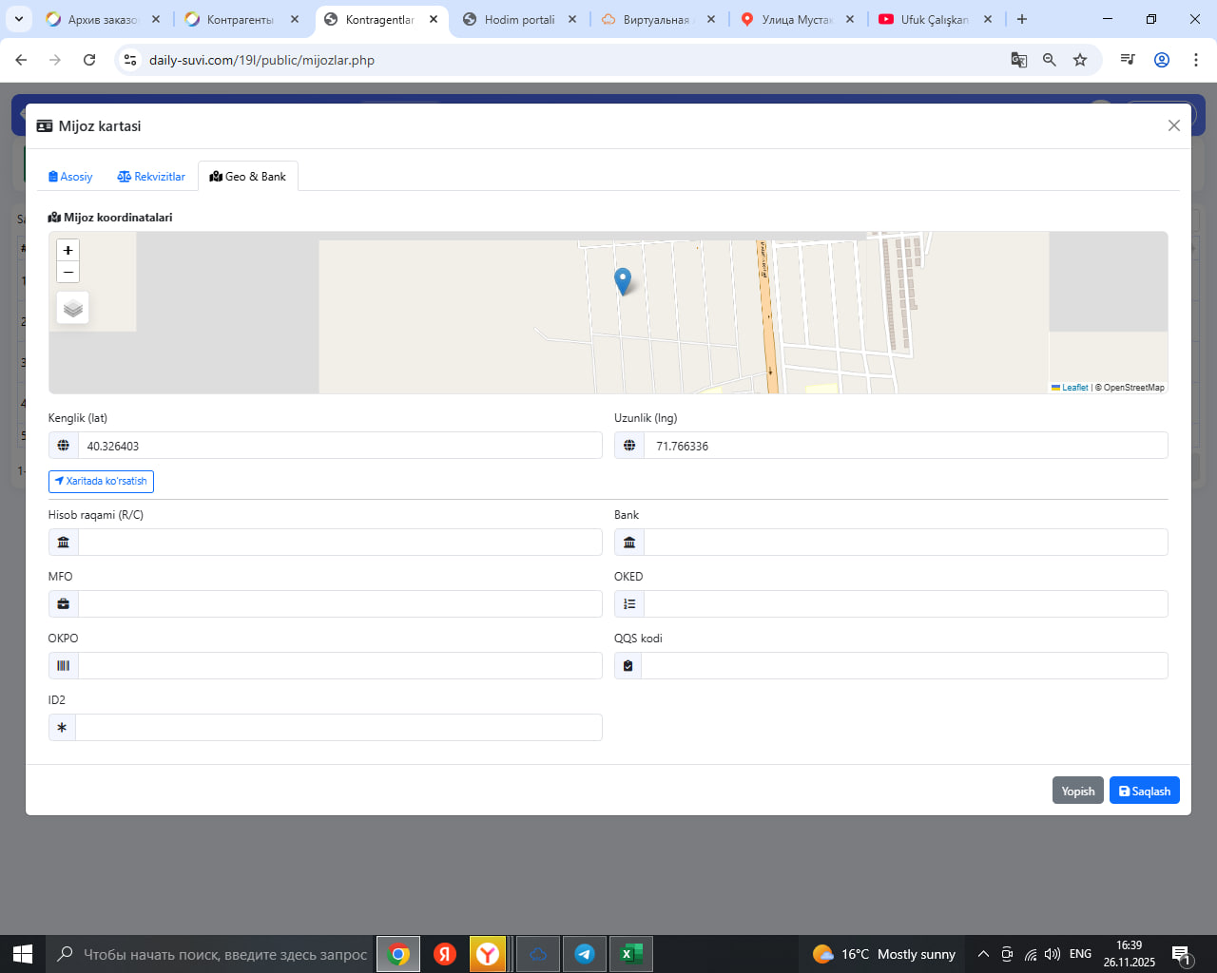Viewport: 1217px width, 973px height.
Task: Click the MFO input field
Action: (x=338, y=604)
